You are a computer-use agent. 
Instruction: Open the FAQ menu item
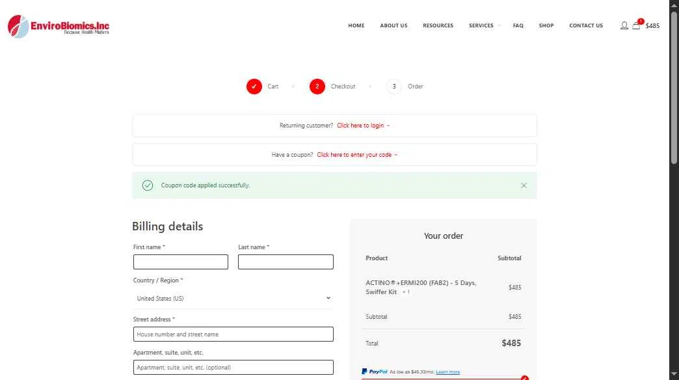click(518, 25)
